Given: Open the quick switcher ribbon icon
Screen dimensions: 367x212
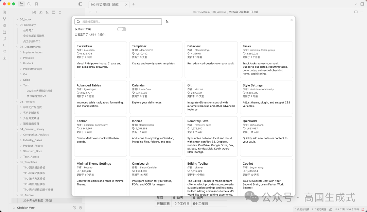Looking at the screenshot, I should point(4,12).
